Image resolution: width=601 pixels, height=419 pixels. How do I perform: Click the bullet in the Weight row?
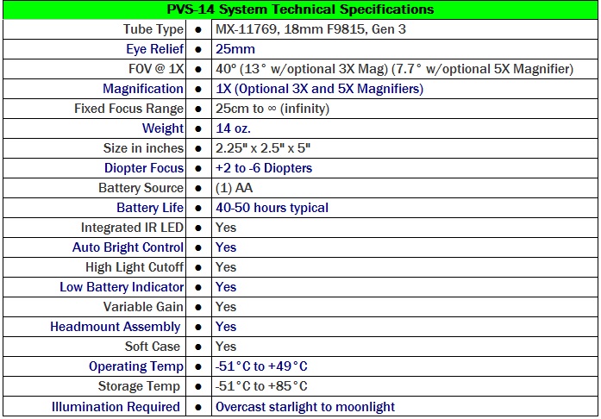198,128
